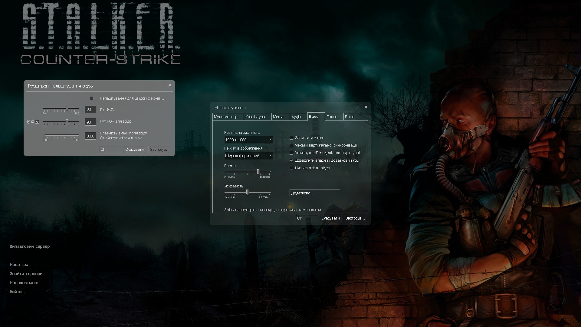Screen dimensions: 581x327
Task: Enable Чекати вертикальної синхронізації checkbox
Action: 291,145
